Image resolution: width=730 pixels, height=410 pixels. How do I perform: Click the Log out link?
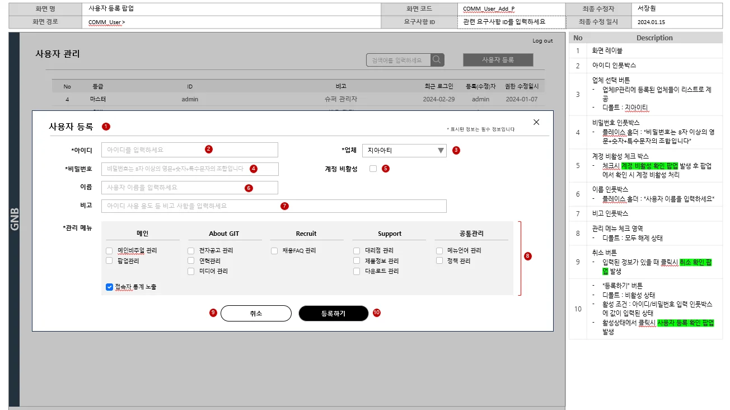tap(542, 41)
